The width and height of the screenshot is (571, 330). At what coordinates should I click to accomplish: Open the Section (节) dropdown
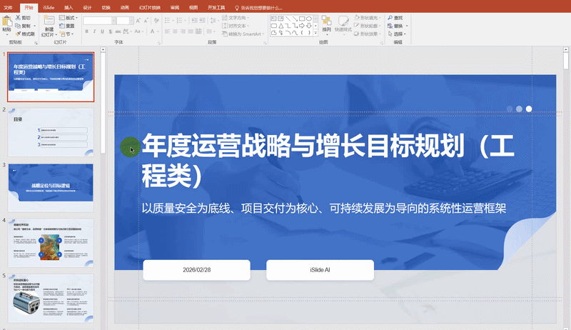pos(66,34)
